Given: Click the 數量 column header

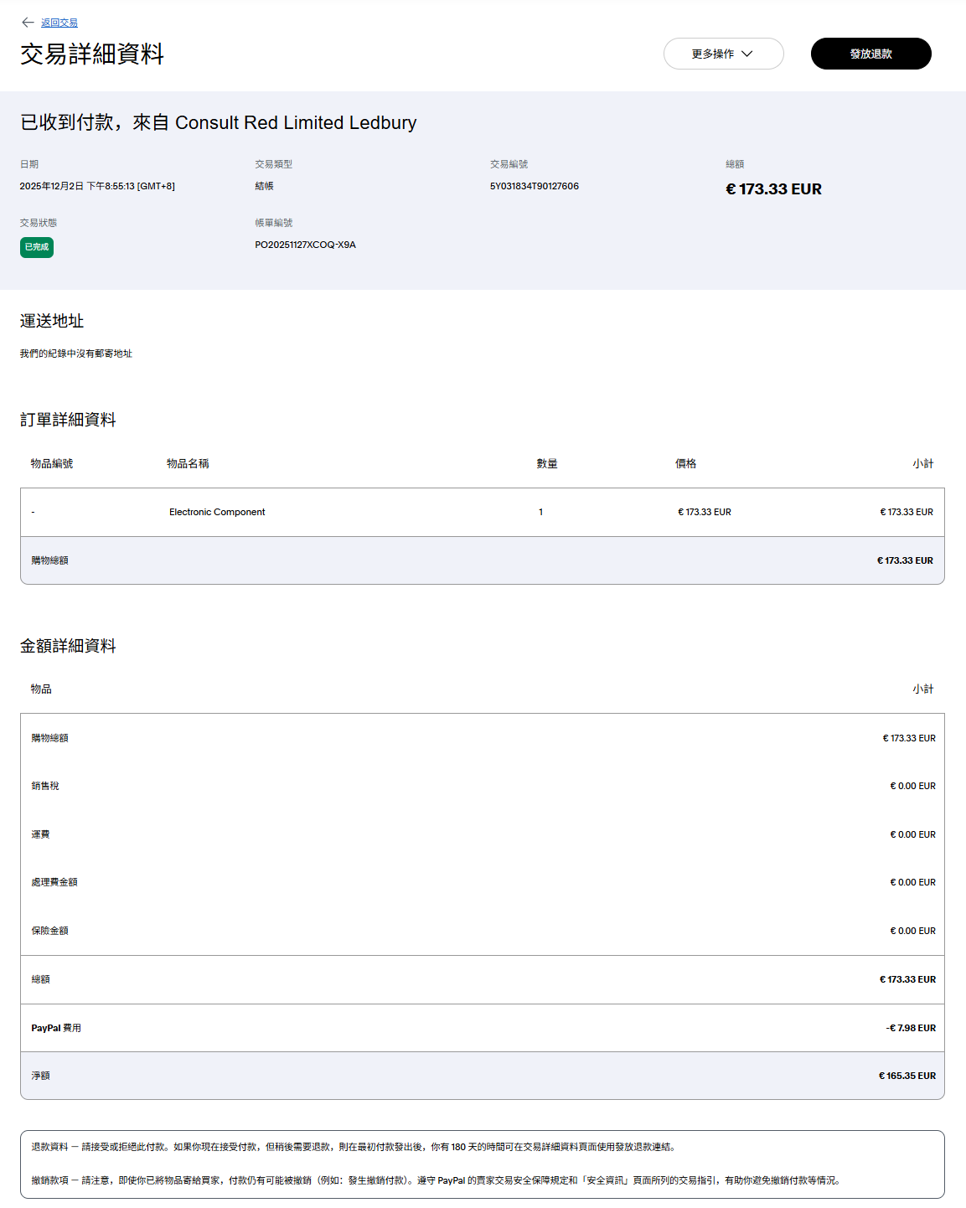Looking at the screenshot, I should [x=547, y=463].
